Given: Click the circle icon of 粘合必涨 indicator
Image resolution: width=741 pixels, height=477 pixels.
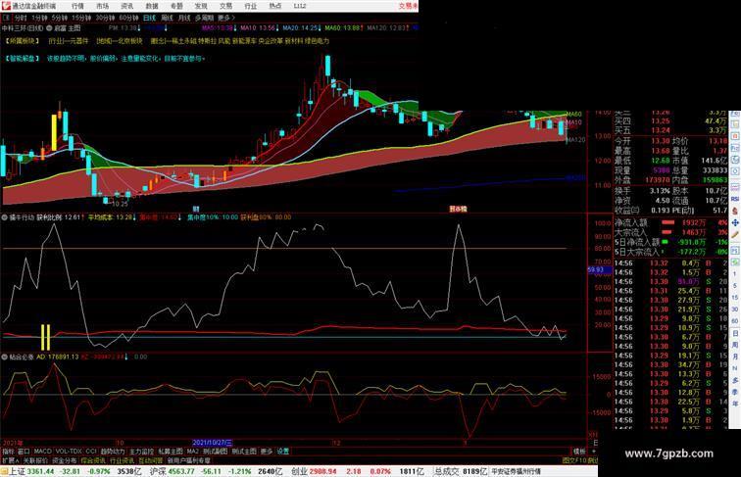Looking at the screenshot, I should pyautogui.click(x=5, y=358).
